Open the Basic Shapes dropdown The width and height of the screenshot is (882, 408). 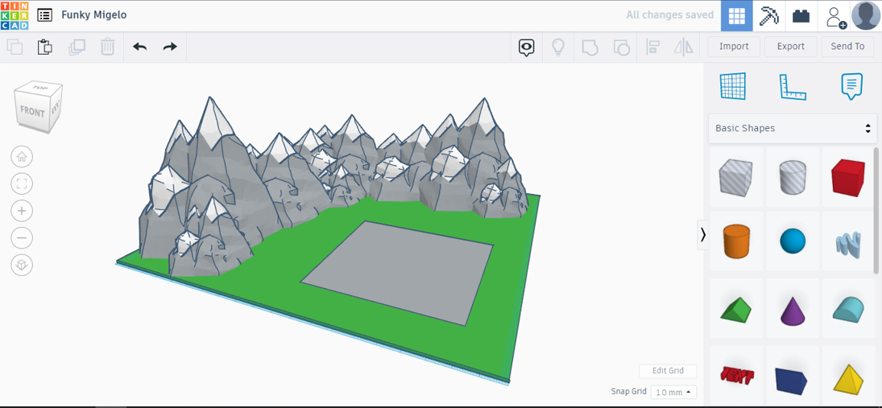point(793,128)
